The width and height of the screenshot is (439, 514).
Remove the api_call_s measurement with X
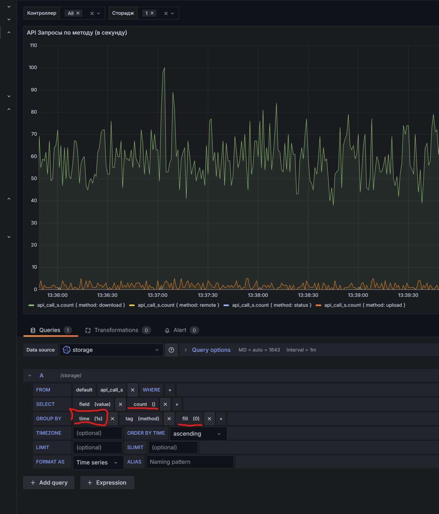click(133, 390)
